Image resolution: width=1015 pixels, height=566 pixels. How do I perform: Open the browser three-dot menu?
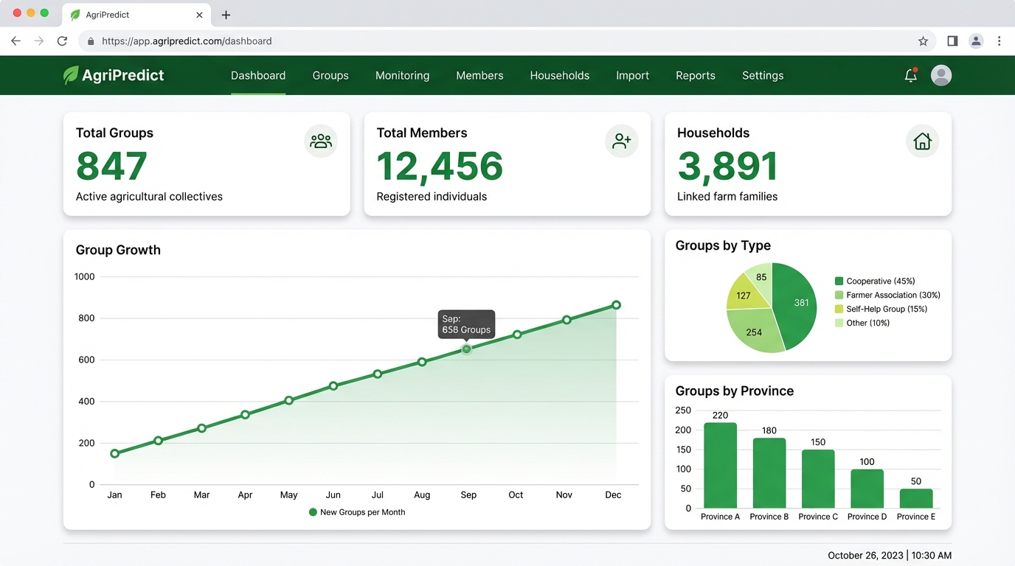[x=1000, y=41]
